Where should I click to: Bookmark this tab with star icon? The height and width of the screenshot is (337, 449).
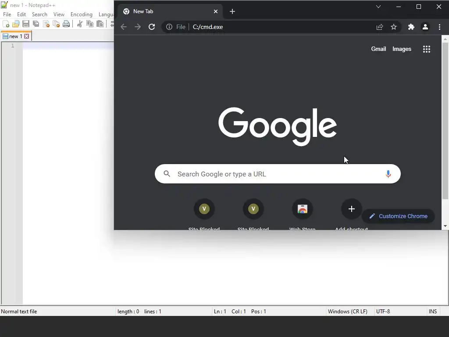coord(394,27)
